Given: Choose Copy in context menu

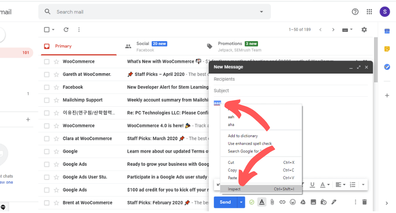Looking at the screenshot, I should click(261, 170).
